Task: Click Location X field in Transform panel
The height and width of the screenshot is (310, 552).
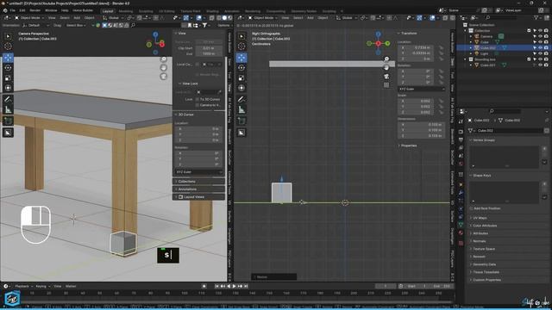Action: pyautogui.click(x=416, y=47)
